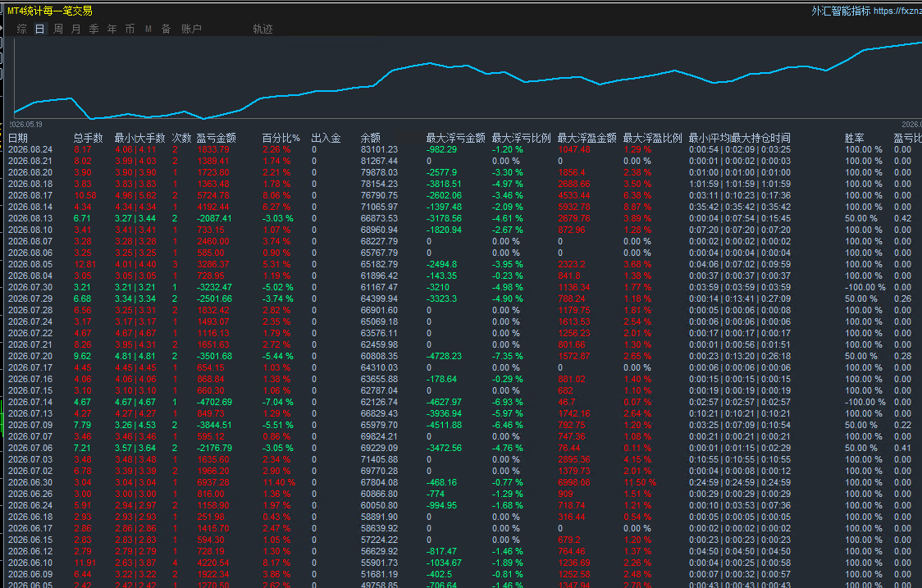Click the 最小|平均|最大持仓时间 header
The height and width of the screenshot is (588, 922).
click(x=740, y=138)
